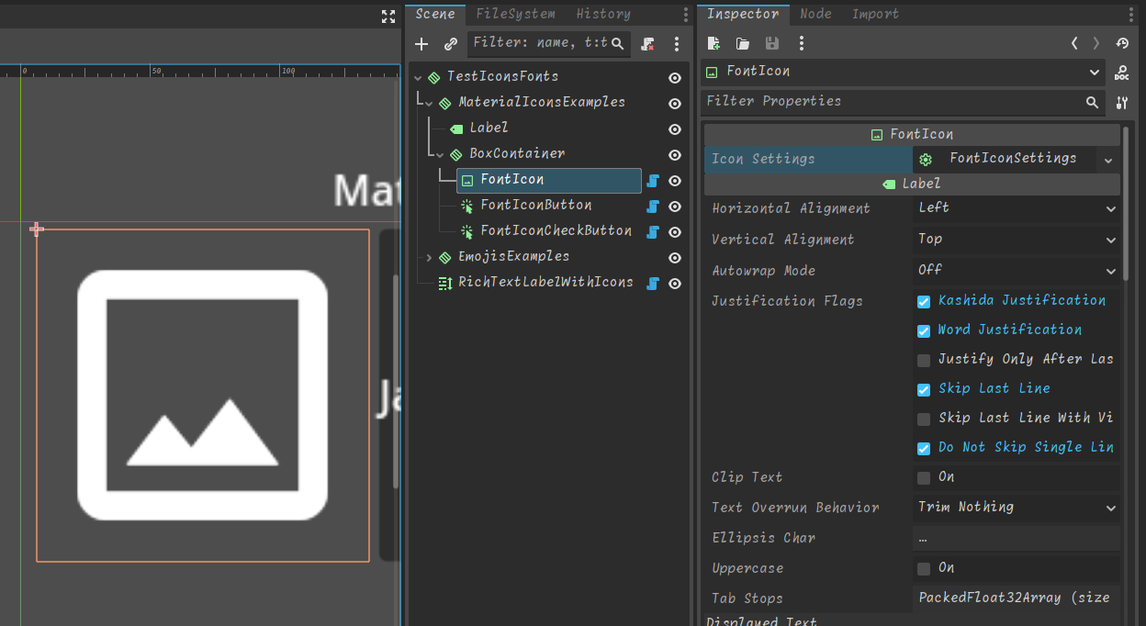Hide the EmojisExamples node
This screenshot has height=626, width=1146.
[675, 258]
